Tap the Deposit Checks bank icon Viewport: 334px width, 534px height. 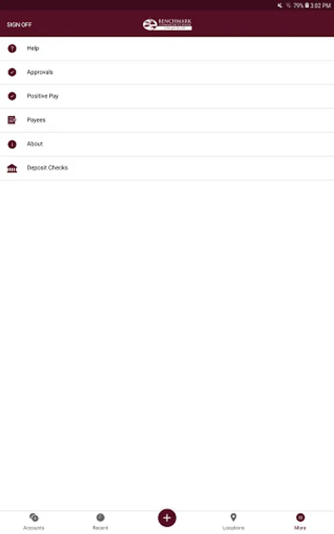[x=12, y=168]
